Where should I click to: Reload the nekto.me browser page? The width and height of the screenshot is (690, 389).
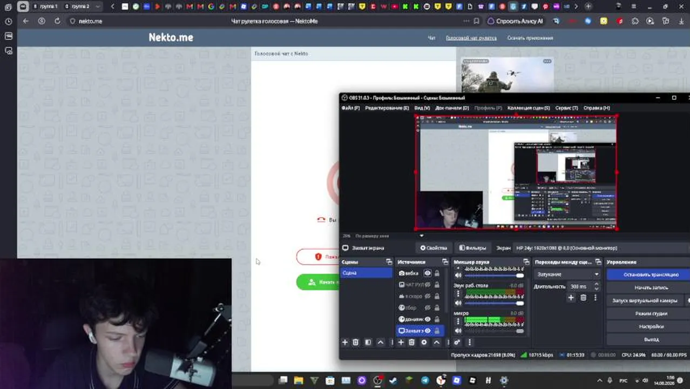pos(57,21)
